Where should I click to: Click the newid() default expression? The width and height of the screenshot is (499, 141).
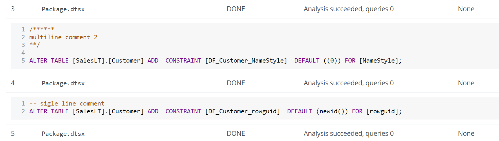point(332,111)
